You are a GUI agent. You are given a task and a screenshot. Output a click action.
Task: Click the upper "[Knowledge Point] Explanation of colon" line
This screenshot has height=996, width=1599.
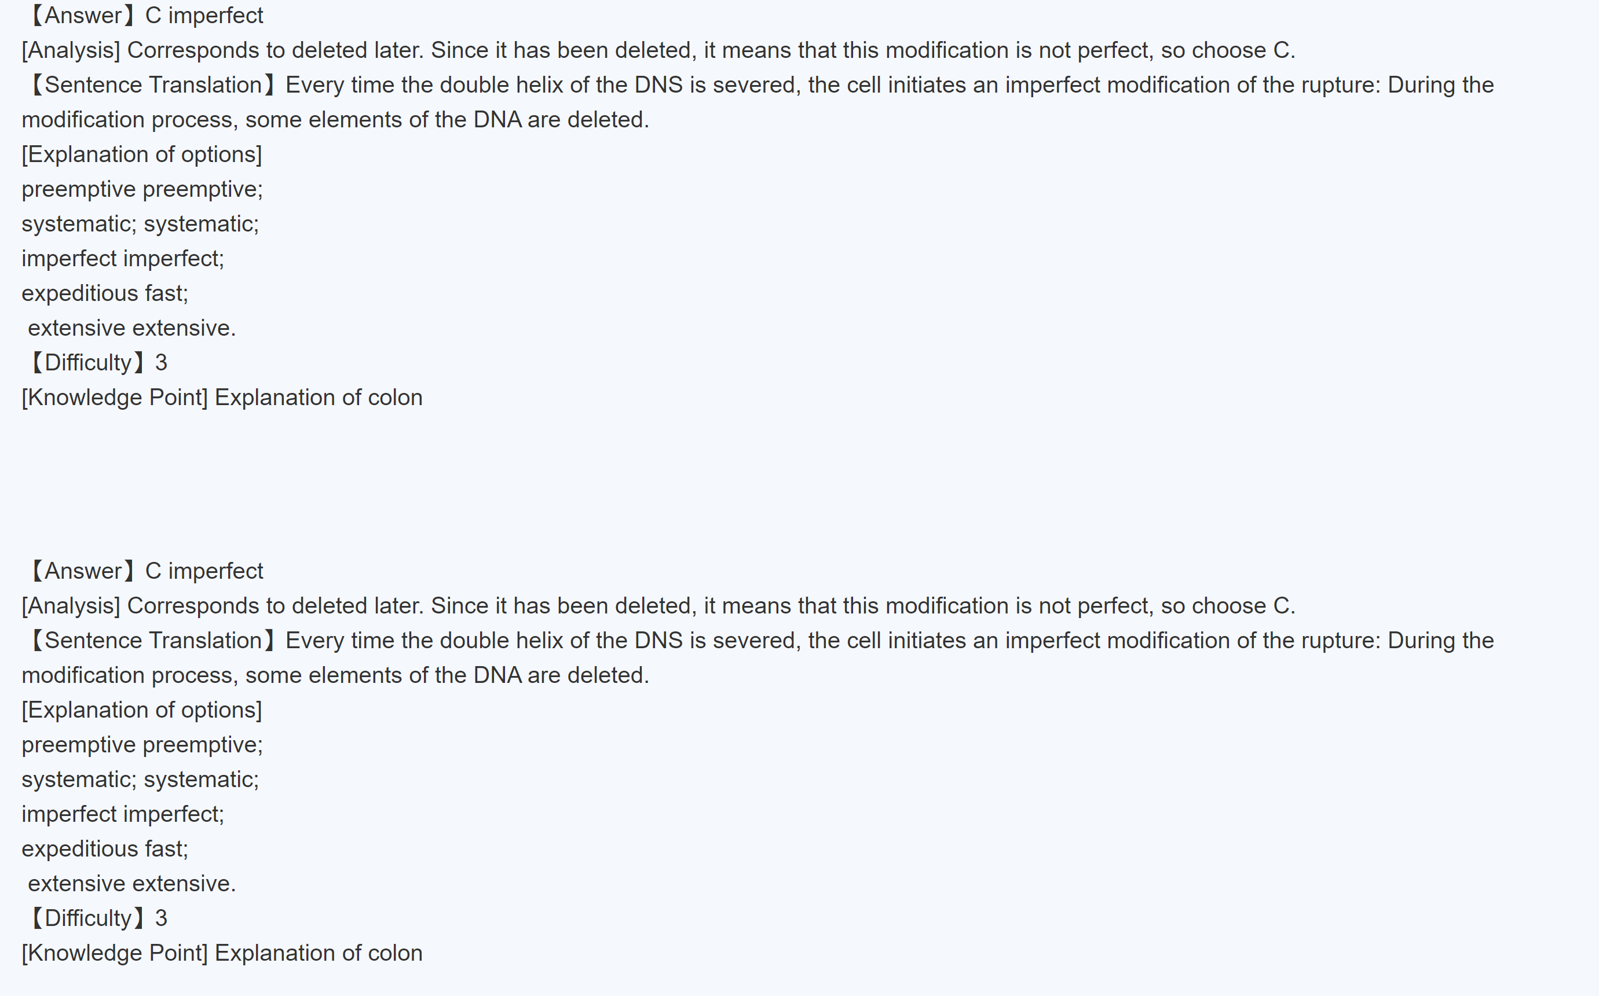(x=221, y=397)
